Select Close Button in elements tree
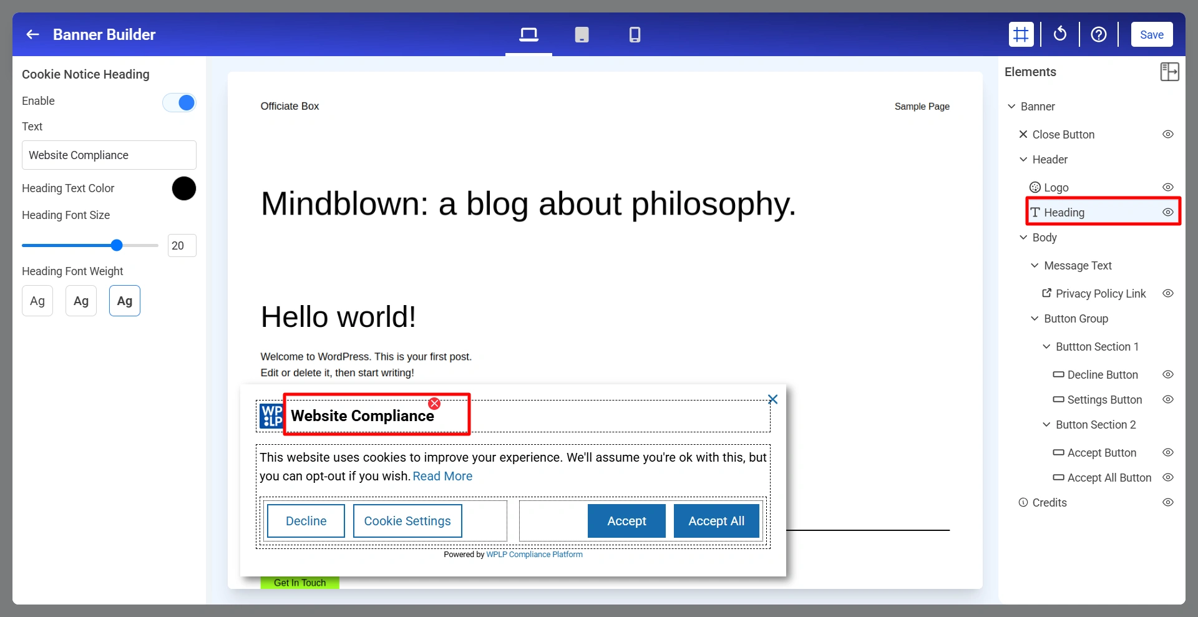Image resolution: width=1198 pixels, height=617 pixels. [1063, 134]
